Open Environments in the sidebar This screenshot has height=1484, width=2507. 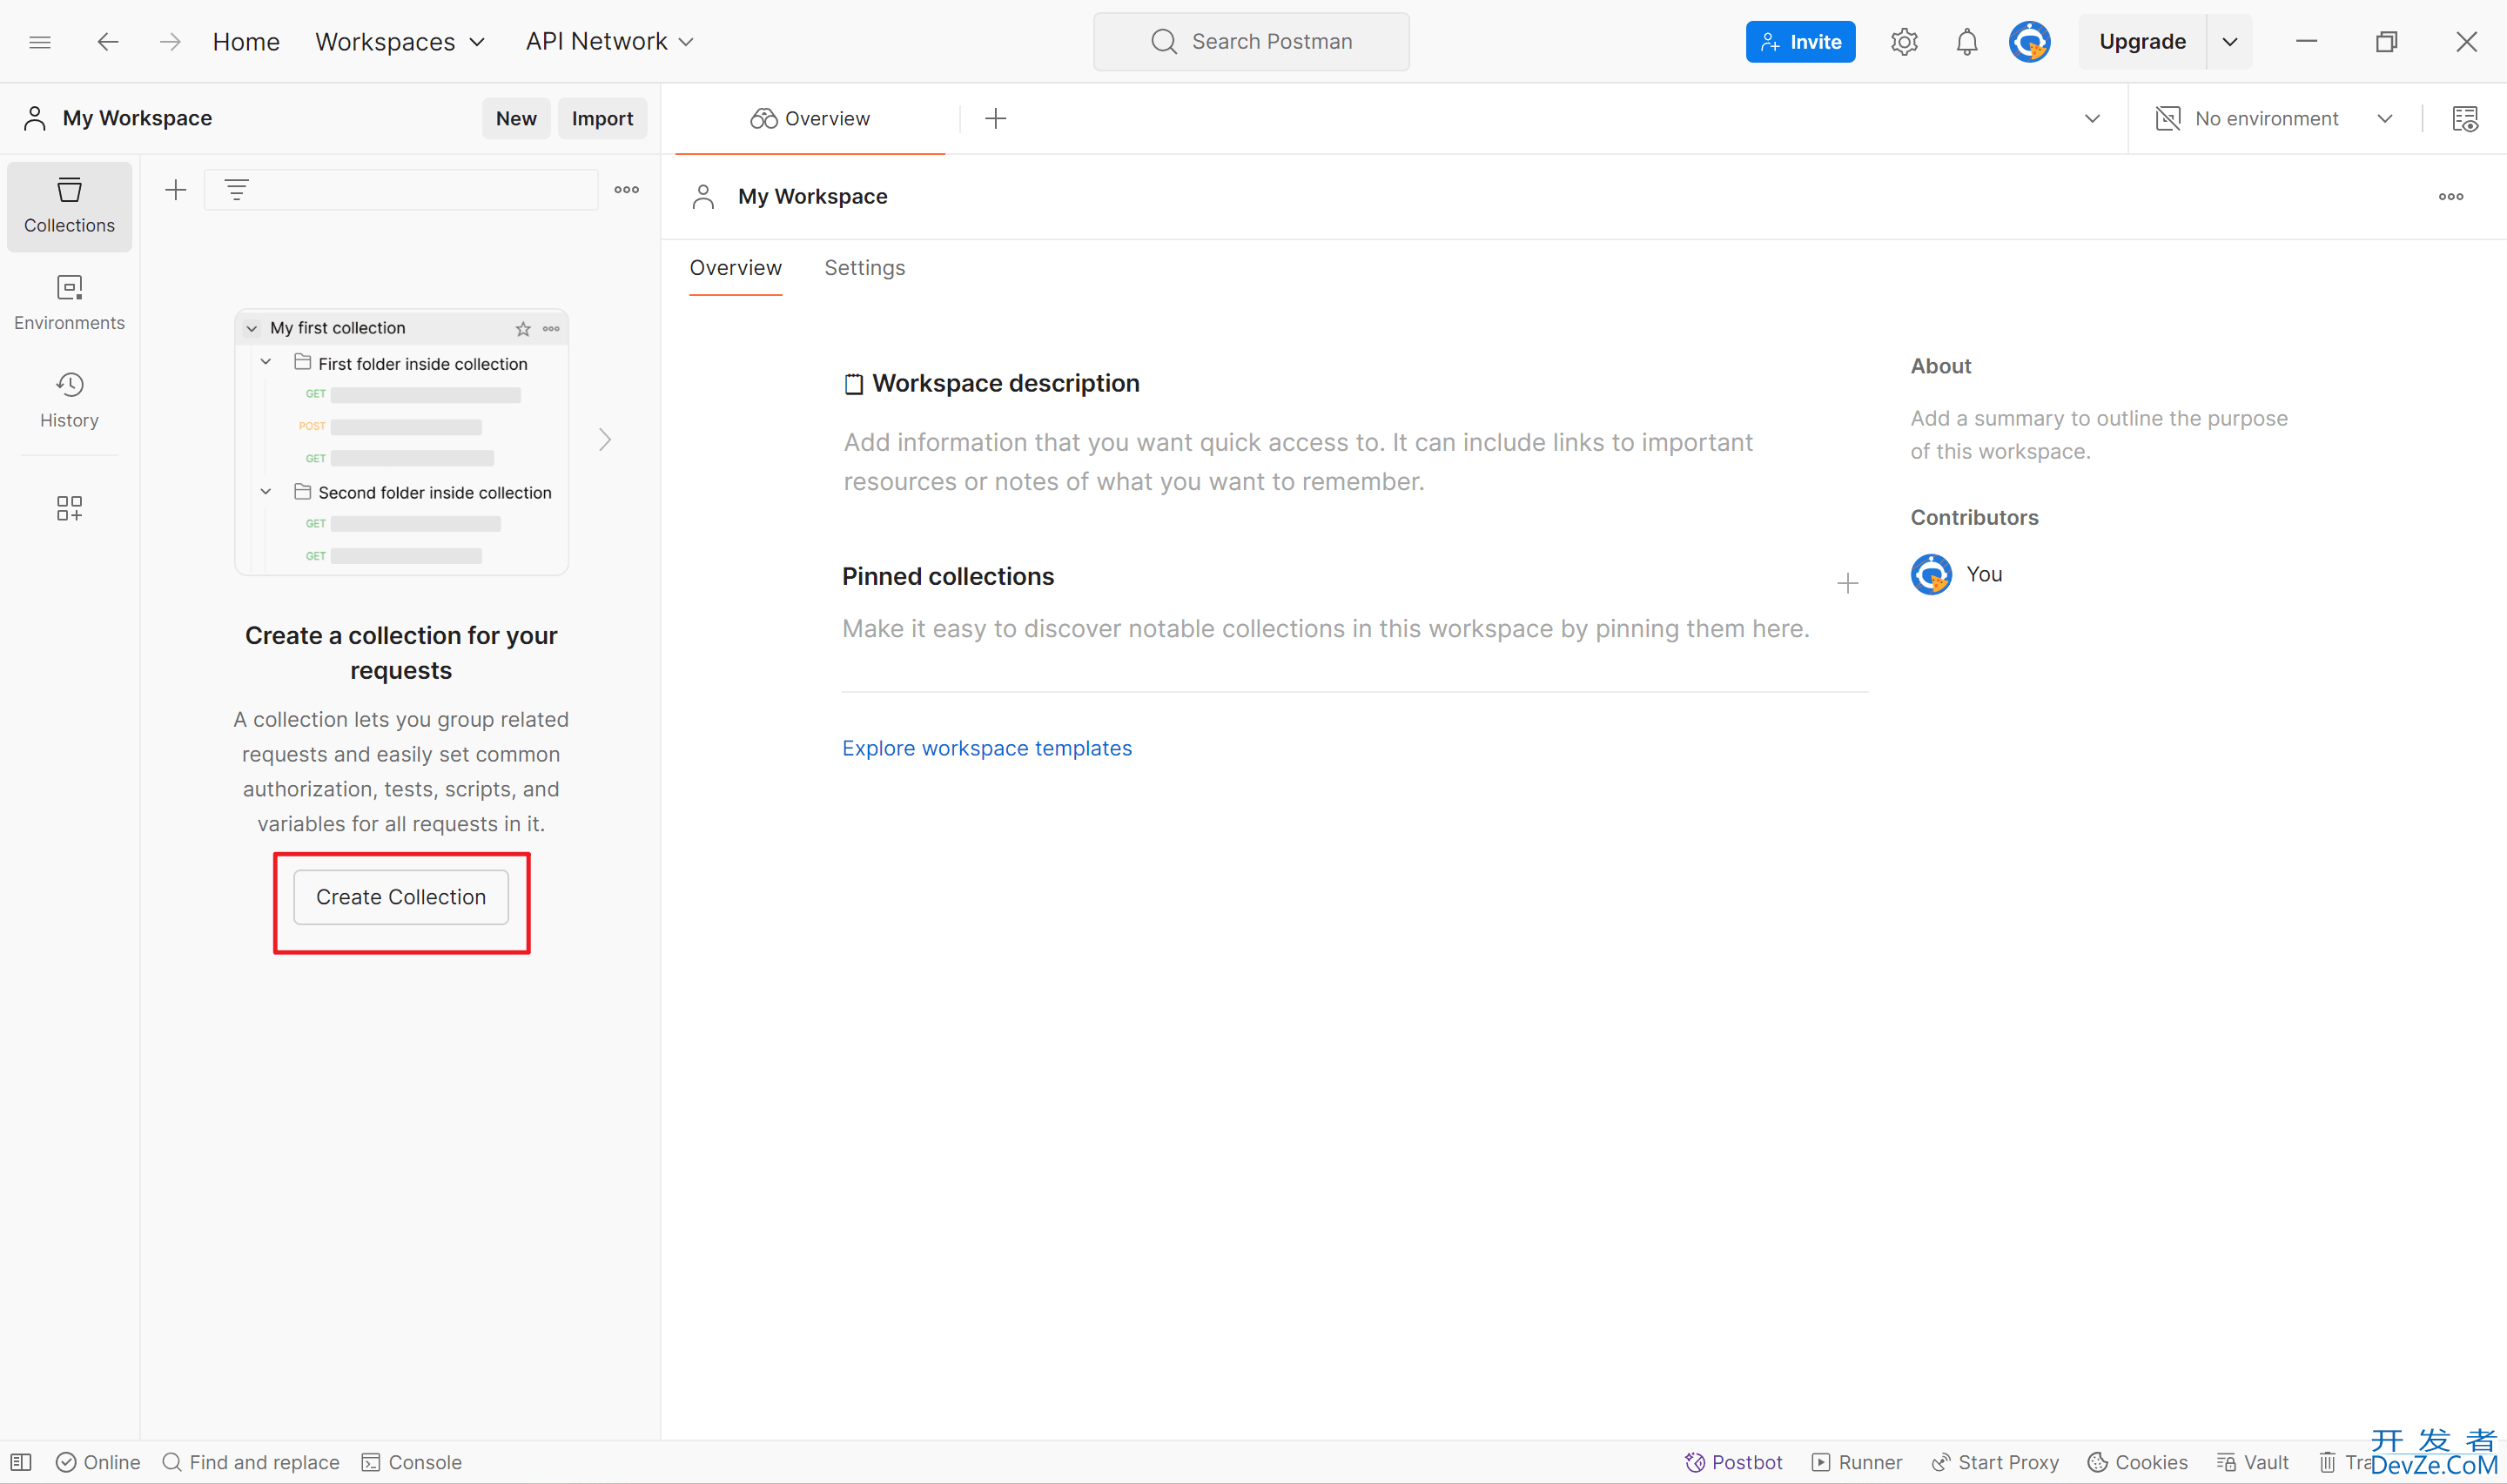coord(69,303)
